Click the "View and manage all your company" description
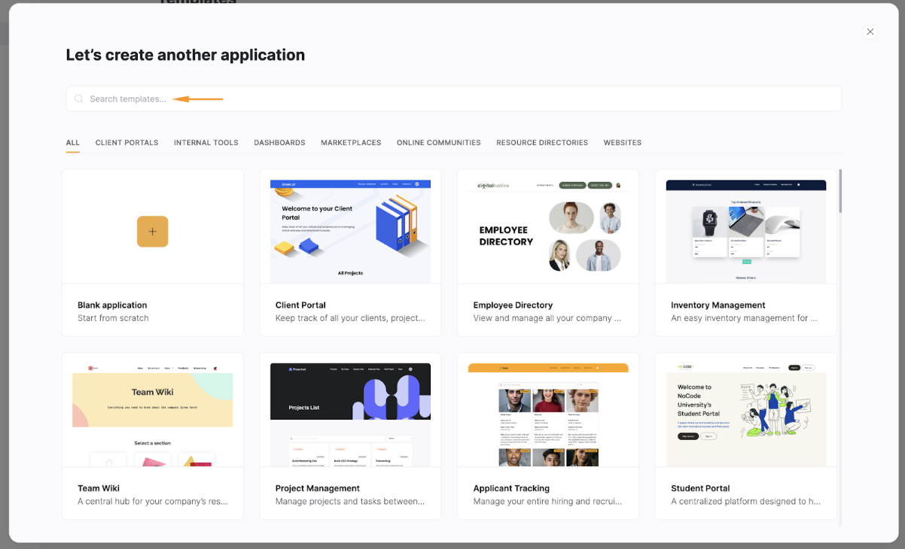905x549 pixels. click(x=547, y=318)
